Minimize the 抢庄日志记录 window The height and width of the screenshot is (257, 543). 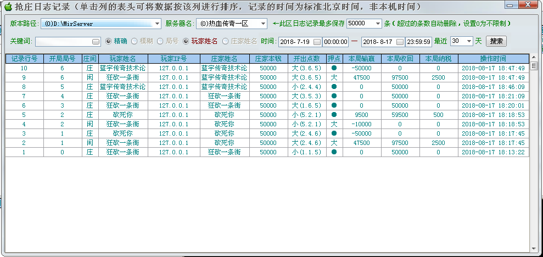pyautogui.click(x=511, y=6)
